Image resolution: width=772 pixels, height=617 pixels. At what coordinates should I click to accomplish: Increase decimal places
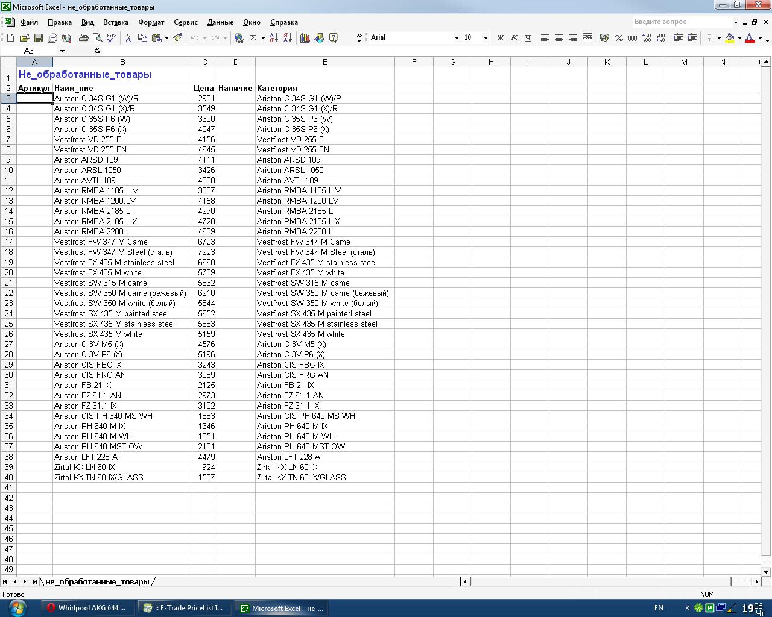(647, 38)
